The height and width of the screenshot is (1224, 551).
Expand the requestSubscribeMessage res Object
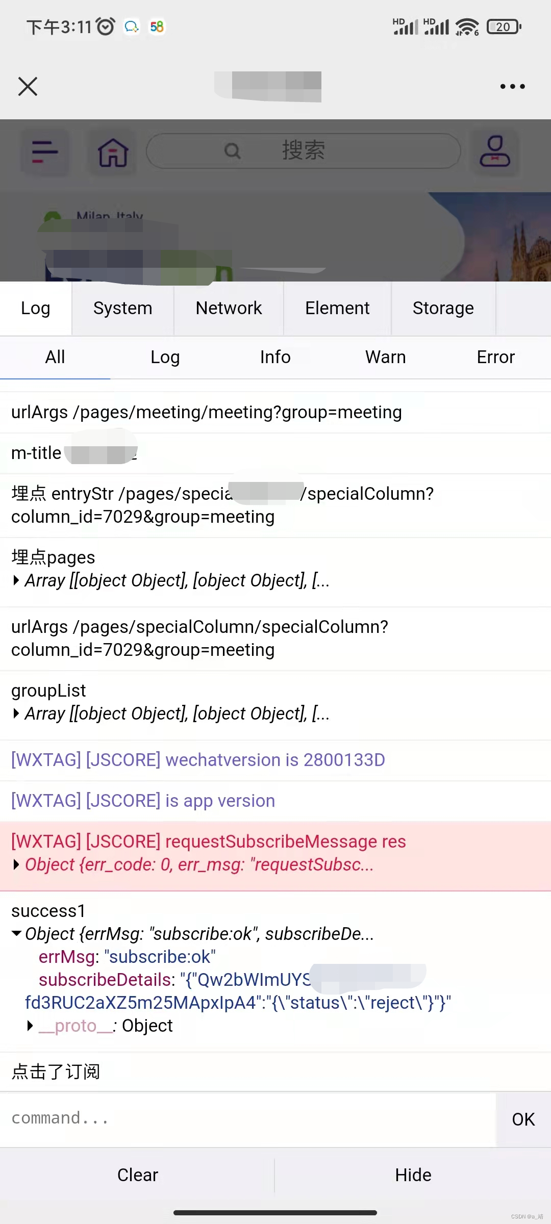point(16,864)
